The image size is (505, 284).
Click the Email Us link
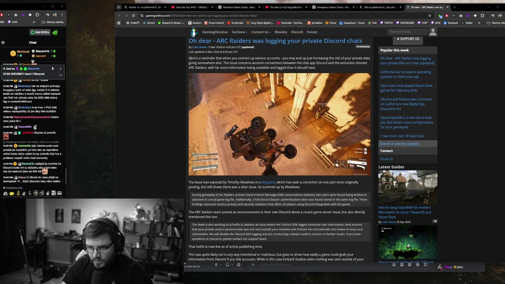pyautogui.click(x=387, y=159)
